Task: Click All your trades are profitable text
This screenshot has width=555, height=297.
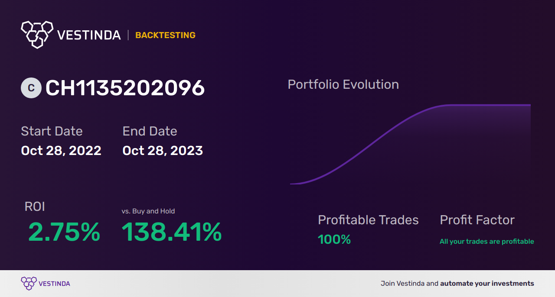Action: 487,242
